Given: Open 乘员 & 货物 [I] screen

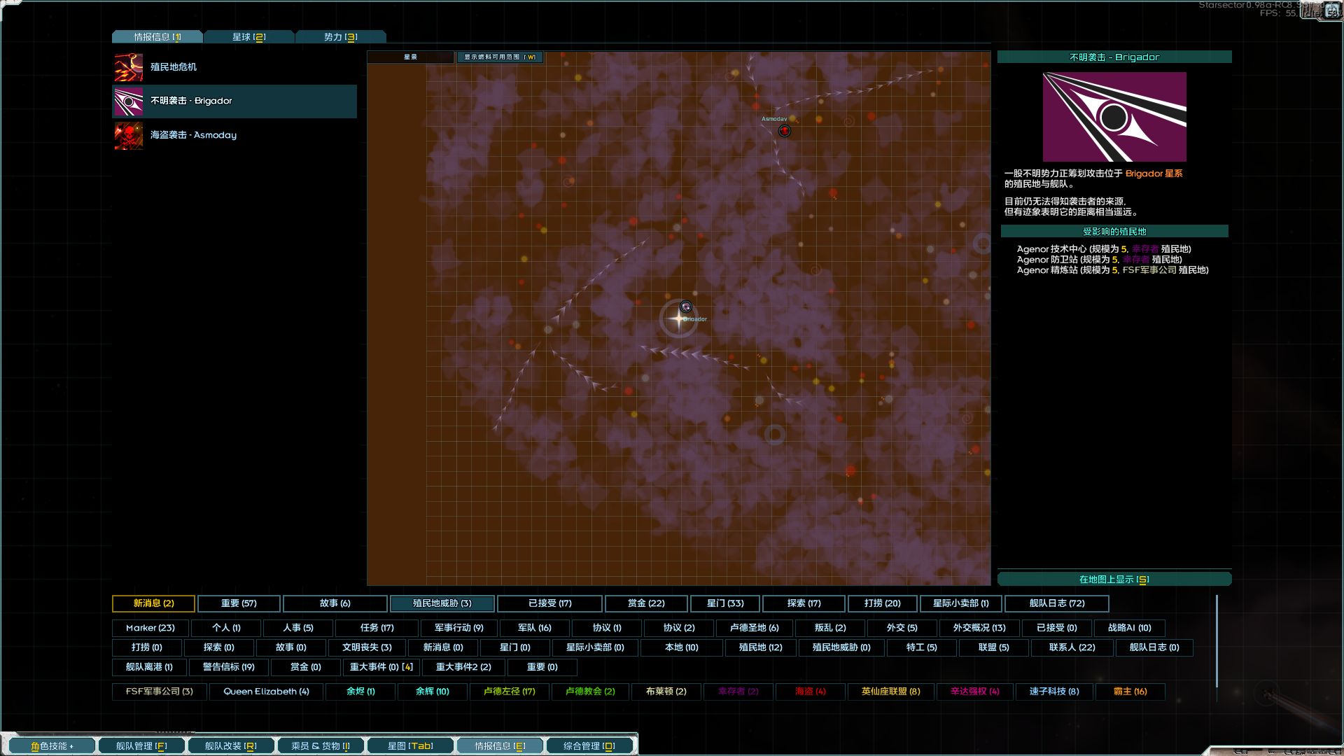Looking at the screenshot, I should pyautogui.click(x=321, y=746).
